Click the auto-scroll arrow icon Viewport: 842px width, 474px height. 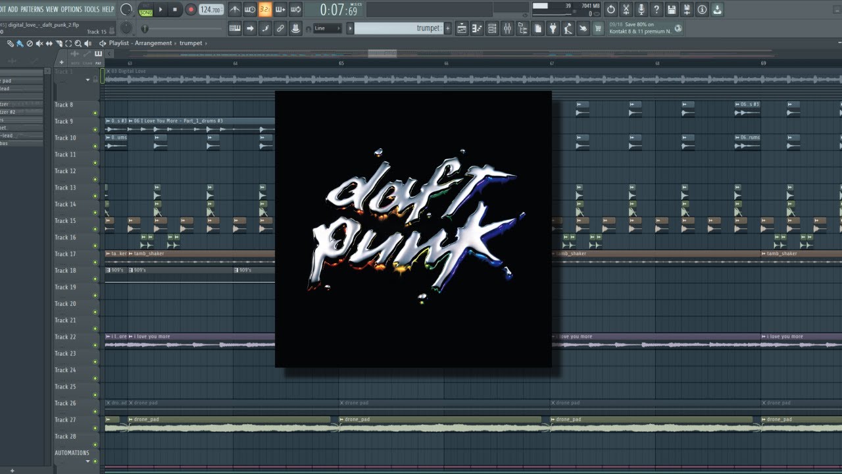[250, 28]
